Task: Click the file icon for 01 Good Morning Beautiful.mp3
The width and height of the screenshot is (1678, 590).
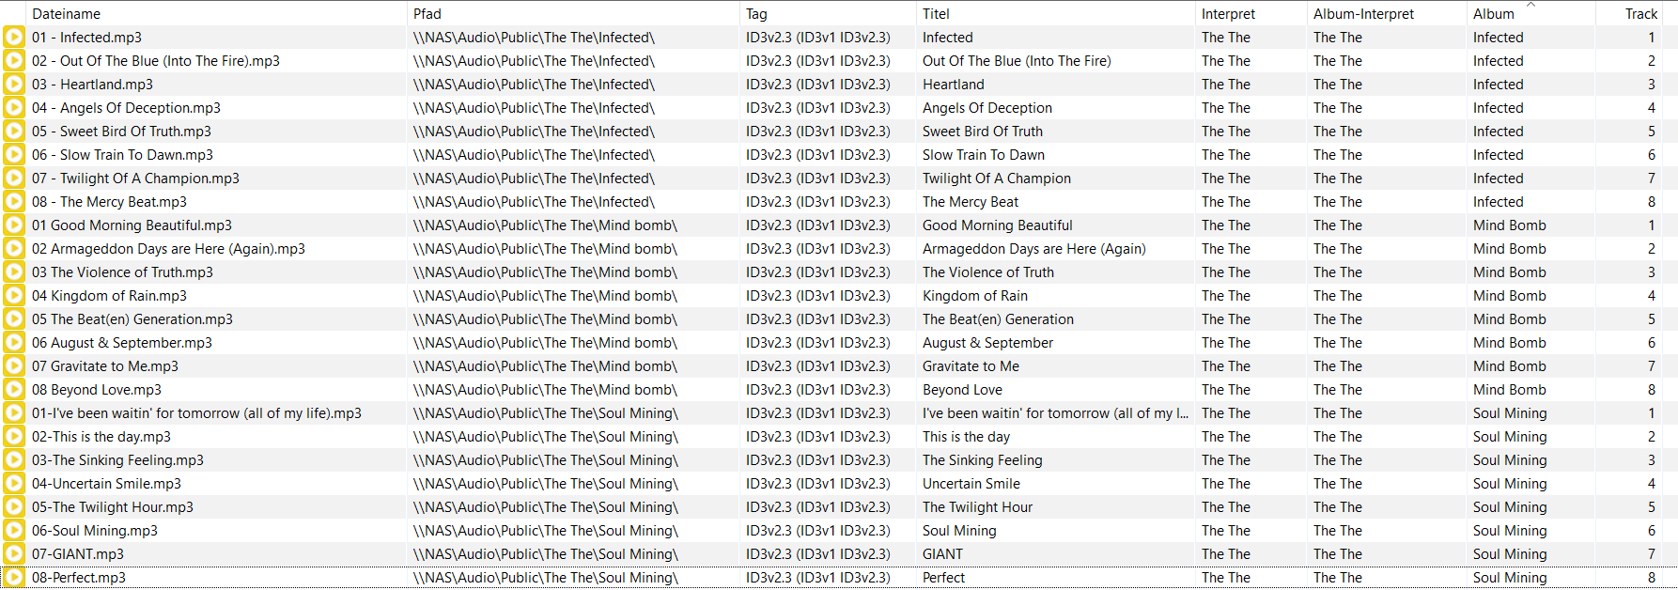Action: (14, 225)
